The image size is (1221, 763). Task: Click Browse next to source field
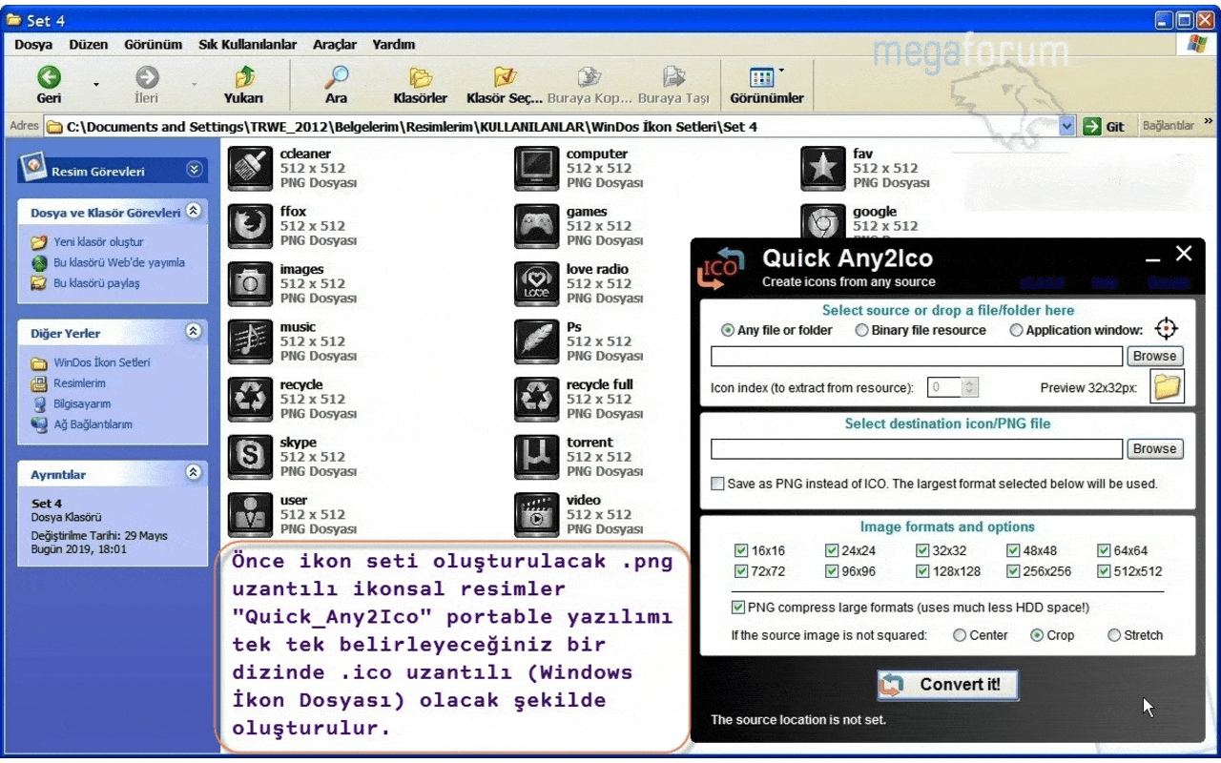[x=1155, y=356]
